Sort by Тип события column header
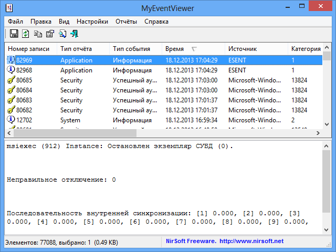This screenshot has width=336, height=252. pyautogui.click(x=135, y=49)
